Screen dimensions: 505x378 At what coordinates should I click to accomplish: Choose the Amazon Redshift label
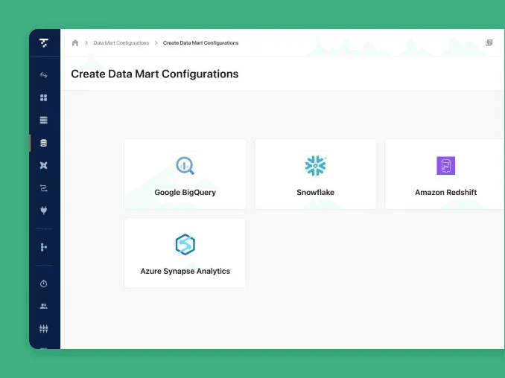coord(445,193)
